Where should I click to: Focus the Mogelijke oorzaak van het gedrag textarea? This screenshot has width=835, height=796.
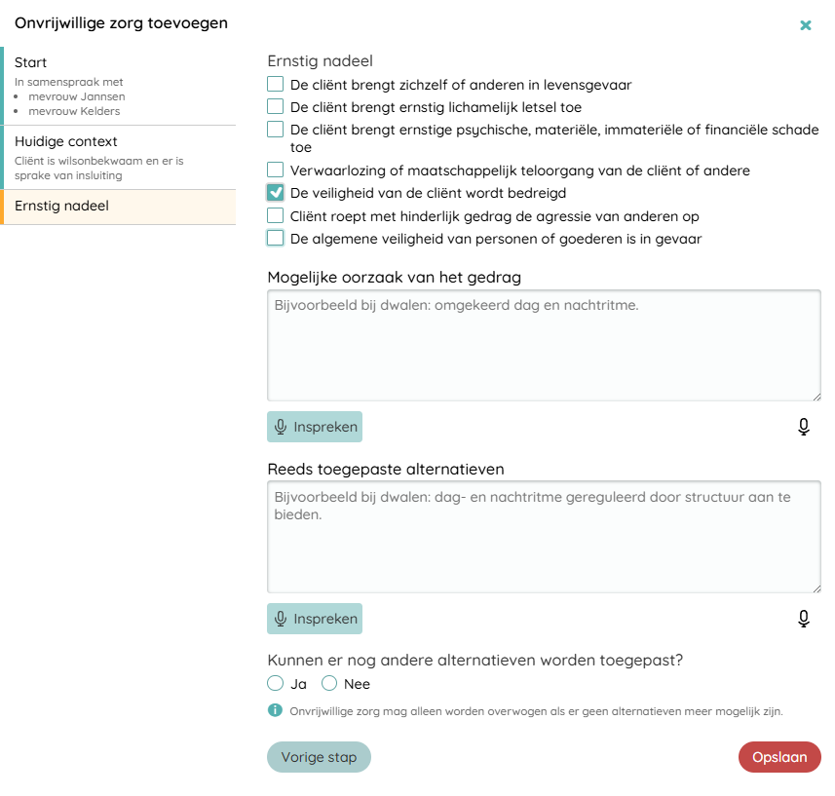point(544,346)
